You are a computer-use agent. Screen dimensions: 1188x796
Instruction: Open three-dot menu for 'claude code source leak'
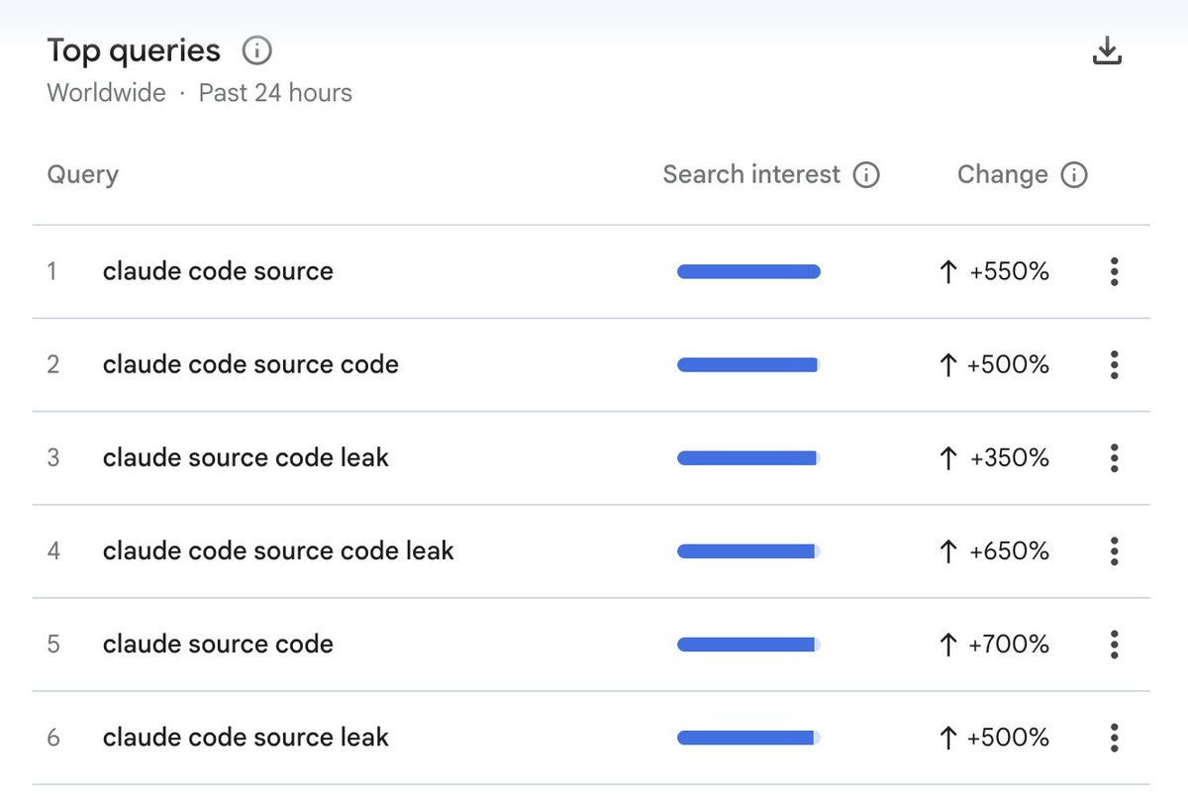click(x=1114, y=737)
